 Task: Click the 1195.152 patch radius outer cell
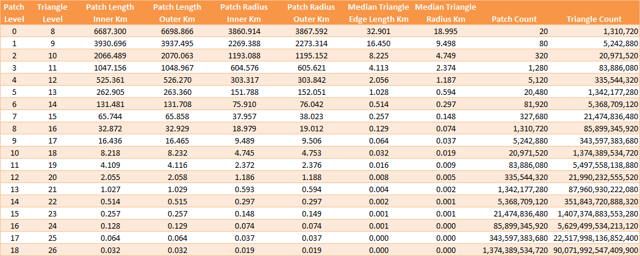312,55
